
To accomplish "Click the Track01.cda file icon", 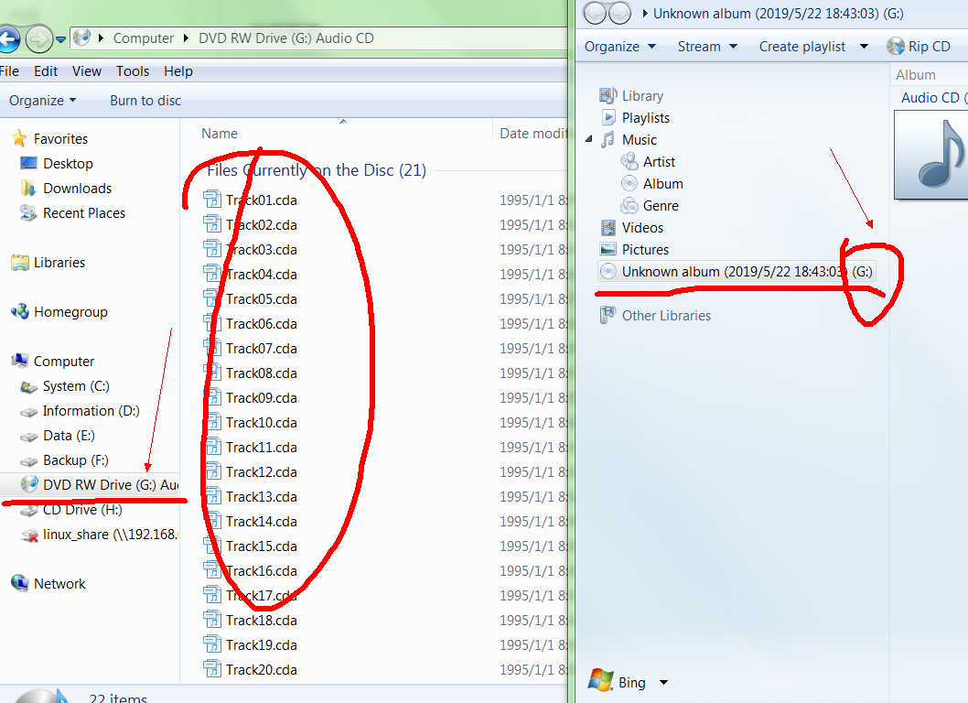I will tap(211, 200).
